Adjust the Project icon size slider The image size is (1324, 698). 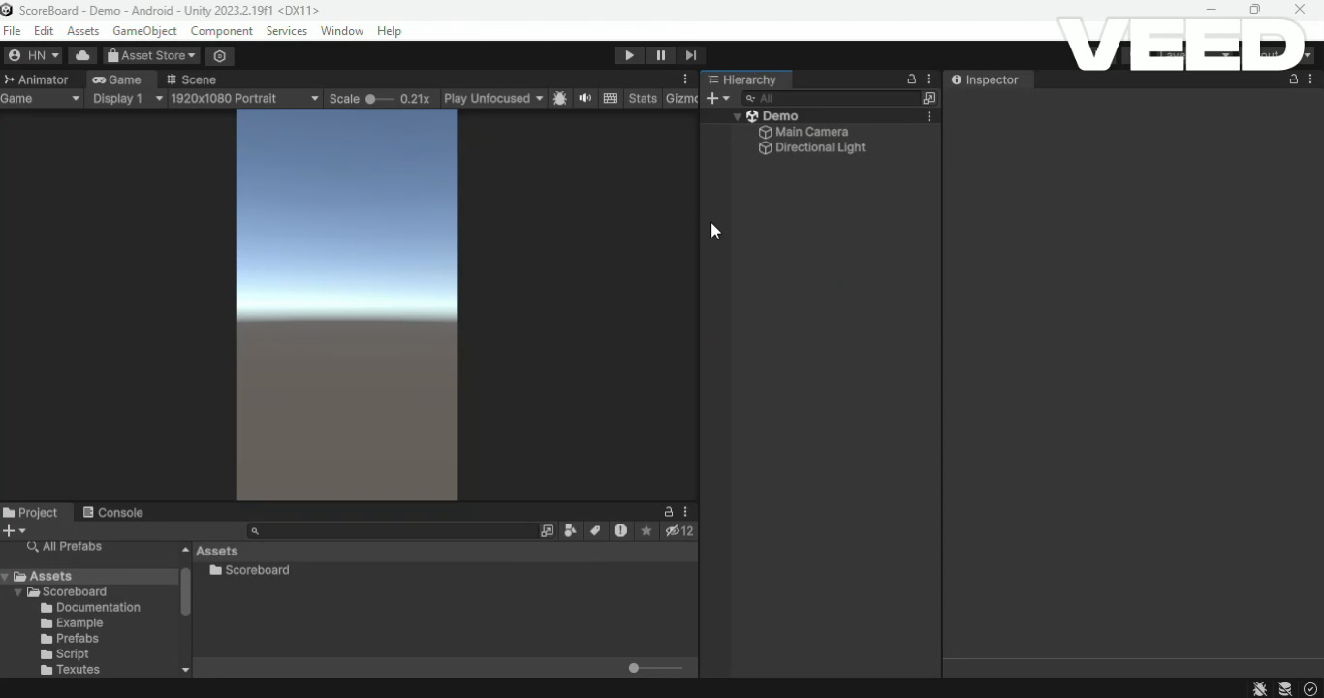(655, 668)
